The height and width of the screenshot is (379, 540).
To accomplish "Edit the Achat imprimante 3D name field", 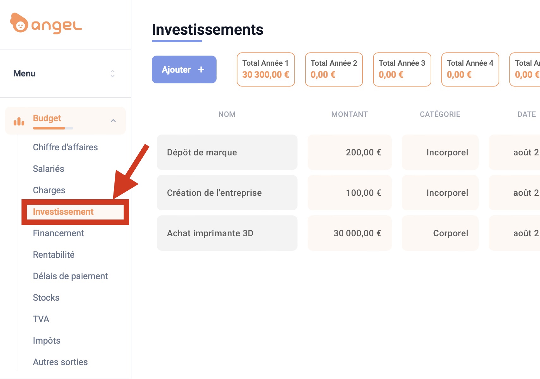I will [227, 233].
